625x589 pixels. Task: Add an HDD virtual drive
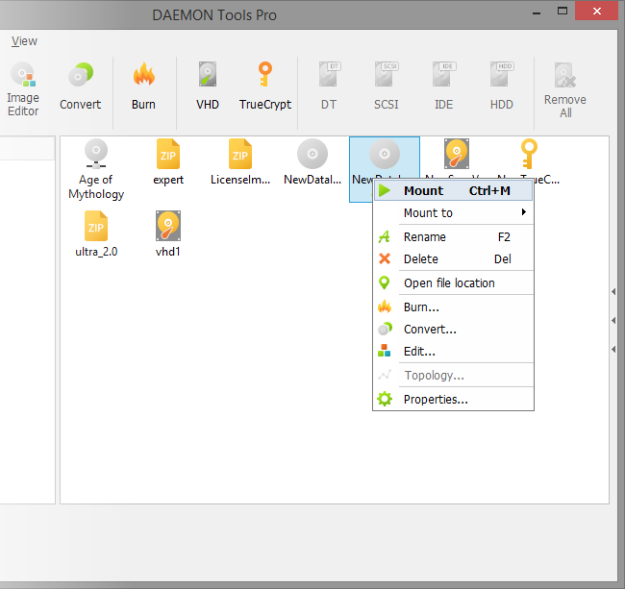point(501,86)
